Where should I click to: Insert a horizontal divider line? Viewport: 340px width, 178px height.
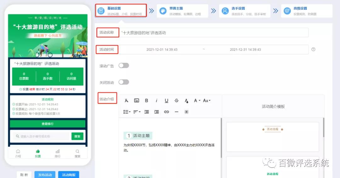pos(177,112)
